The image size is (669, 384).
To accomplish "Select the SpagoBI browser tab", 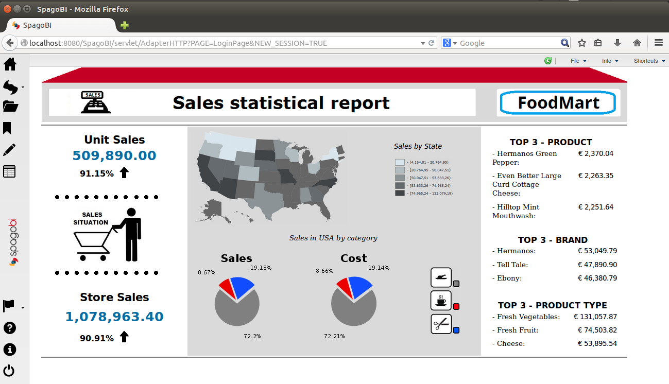I will [60, 25].
